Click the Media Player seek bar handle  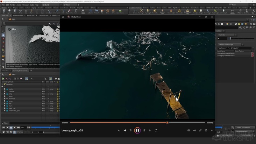[x=167, y=123]
